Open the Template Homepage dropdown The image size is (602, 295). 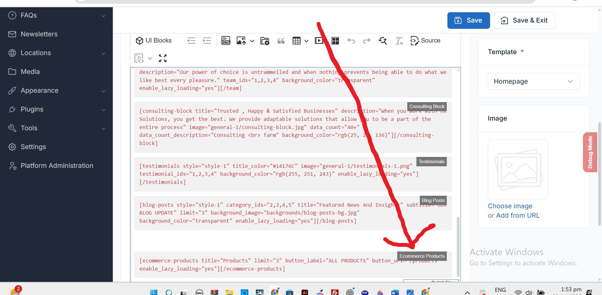534,81
